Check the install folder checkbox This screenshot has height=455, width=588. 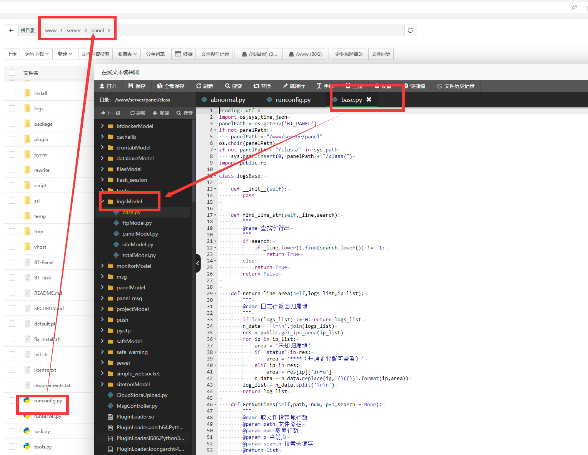pos(12,93)
